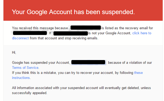The width and height of the screenshot is (164, 101).
Task: Click the "You received this message because" text
Action: (40, 28)
